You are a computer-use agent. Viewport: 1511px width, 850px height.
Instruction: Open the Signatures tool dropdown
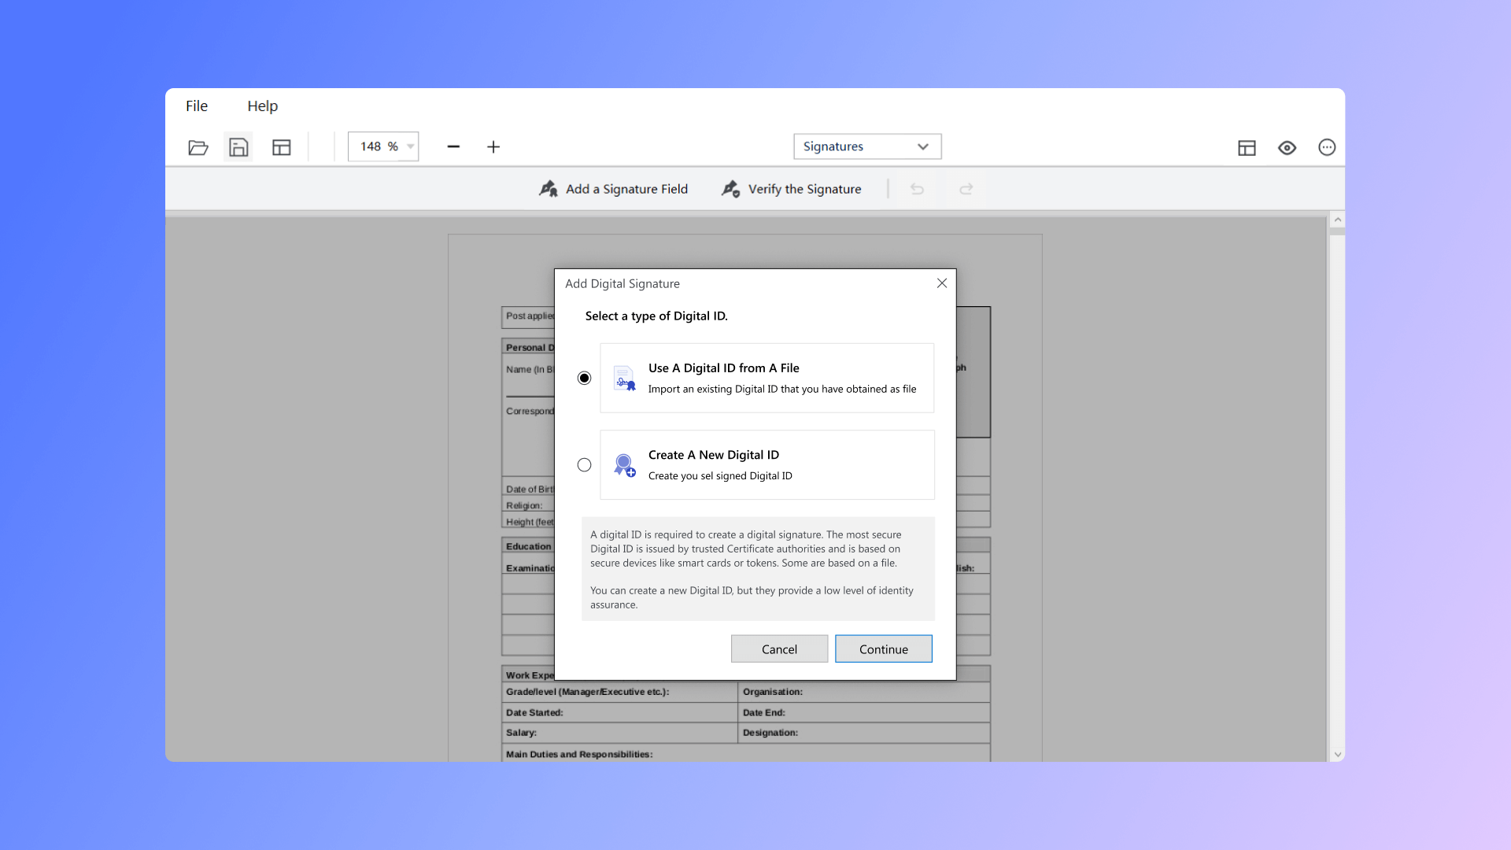coord(866,146)
